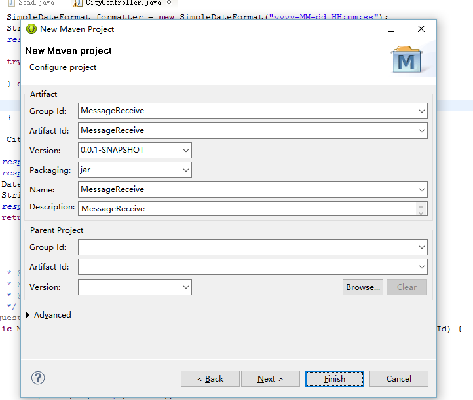
Task: Click Finish to create the project
Action: point(335,378)
